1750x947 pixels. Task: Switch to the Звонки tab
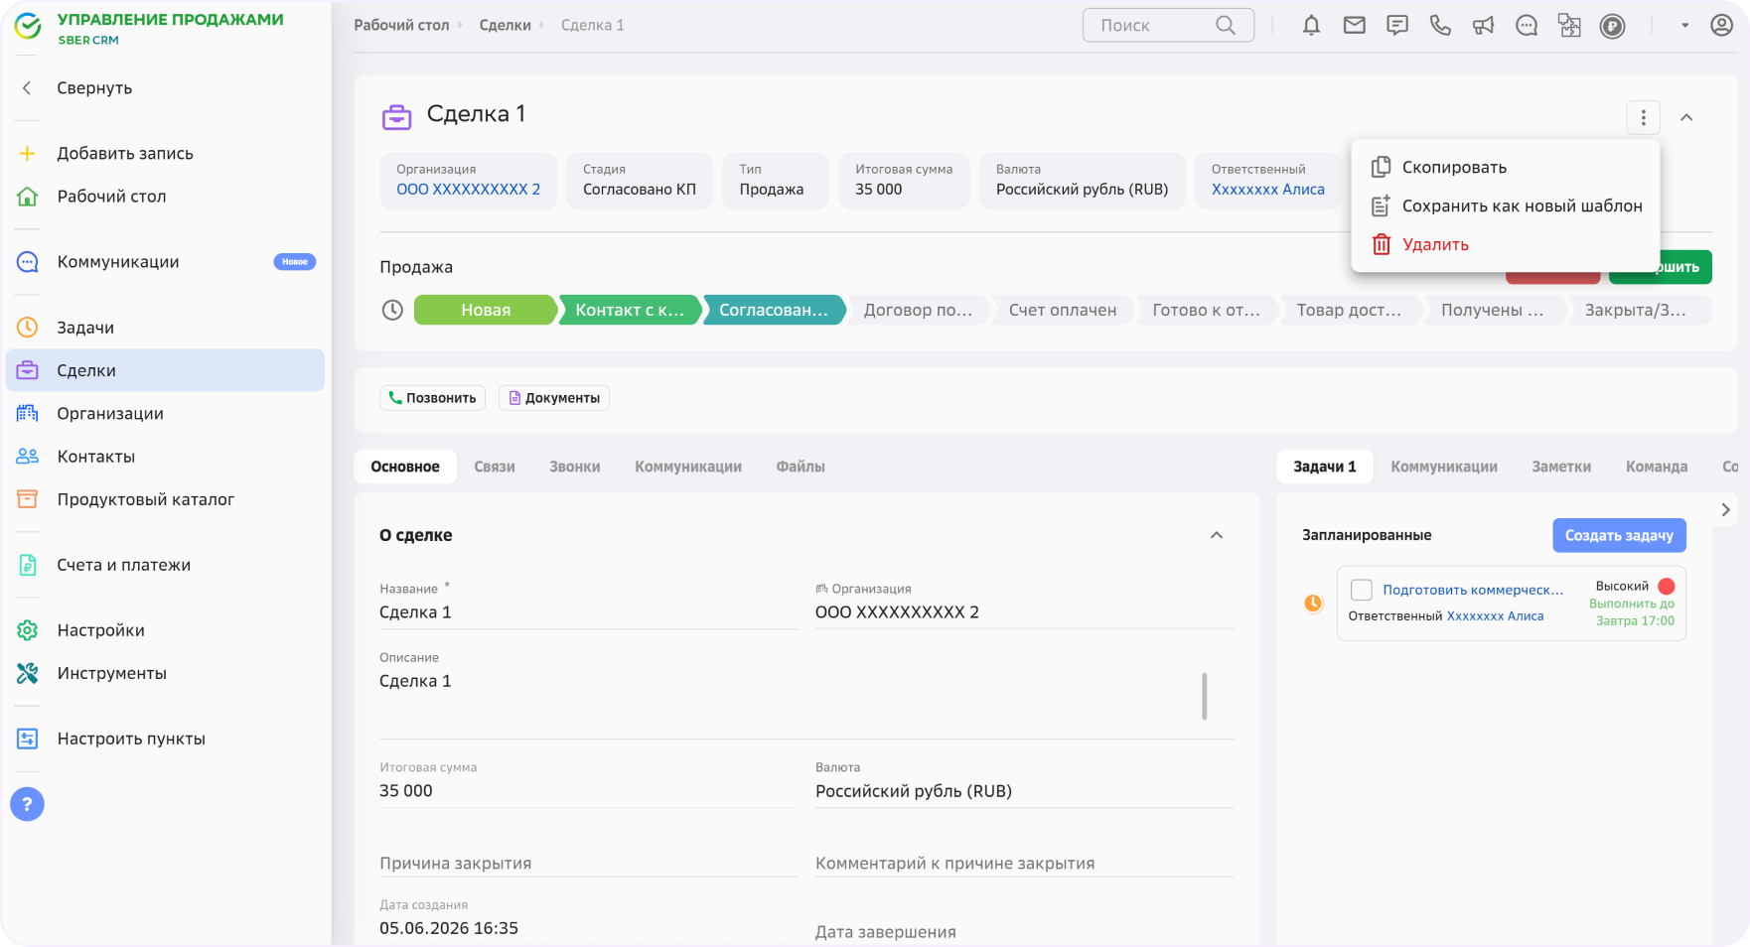pos(575,467)
